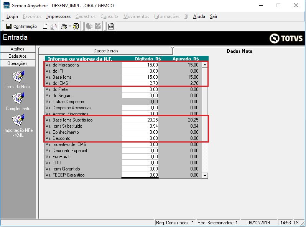Switch to the Dados Gerais tab

pyautogui.click(x=106, y=51)
